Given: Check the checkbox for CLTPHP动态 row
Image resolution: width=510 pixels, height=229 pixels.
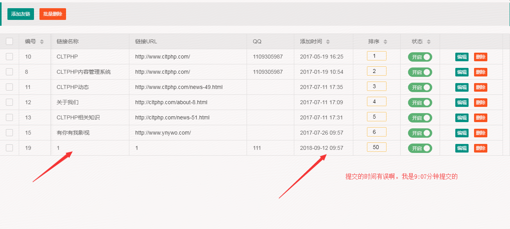Looking at the screenshot, I should click(x=9, y=87).
